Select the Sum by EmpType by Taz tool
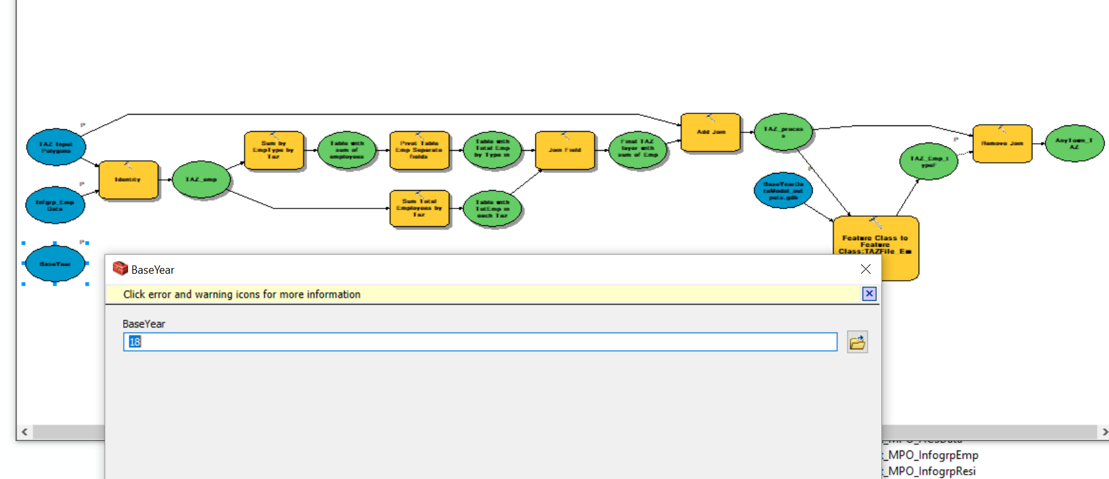 point(274,151)
